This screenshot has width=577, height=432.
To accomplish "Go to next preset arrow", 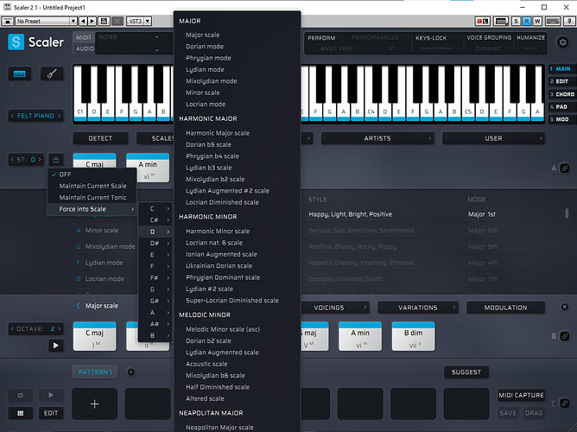I will 92,21.
